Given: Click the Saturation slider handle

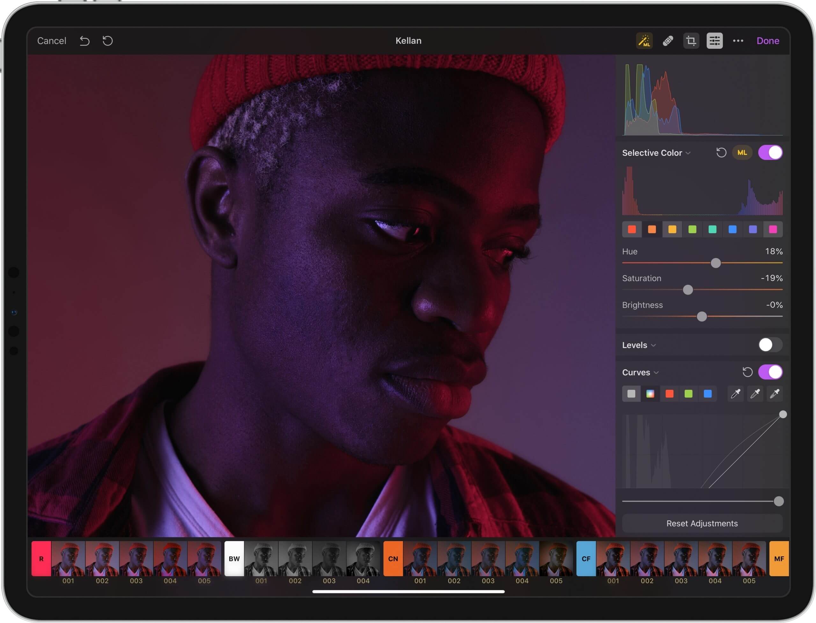Looking at the screenshot, I should (x=688, y=290).
